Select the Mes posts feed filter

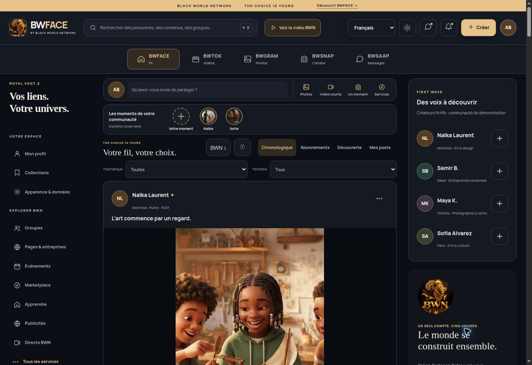(x=380, y=147)
